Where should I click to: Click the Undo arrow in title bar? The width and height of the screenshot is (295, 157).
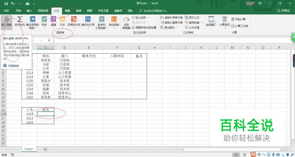(13, 3)
